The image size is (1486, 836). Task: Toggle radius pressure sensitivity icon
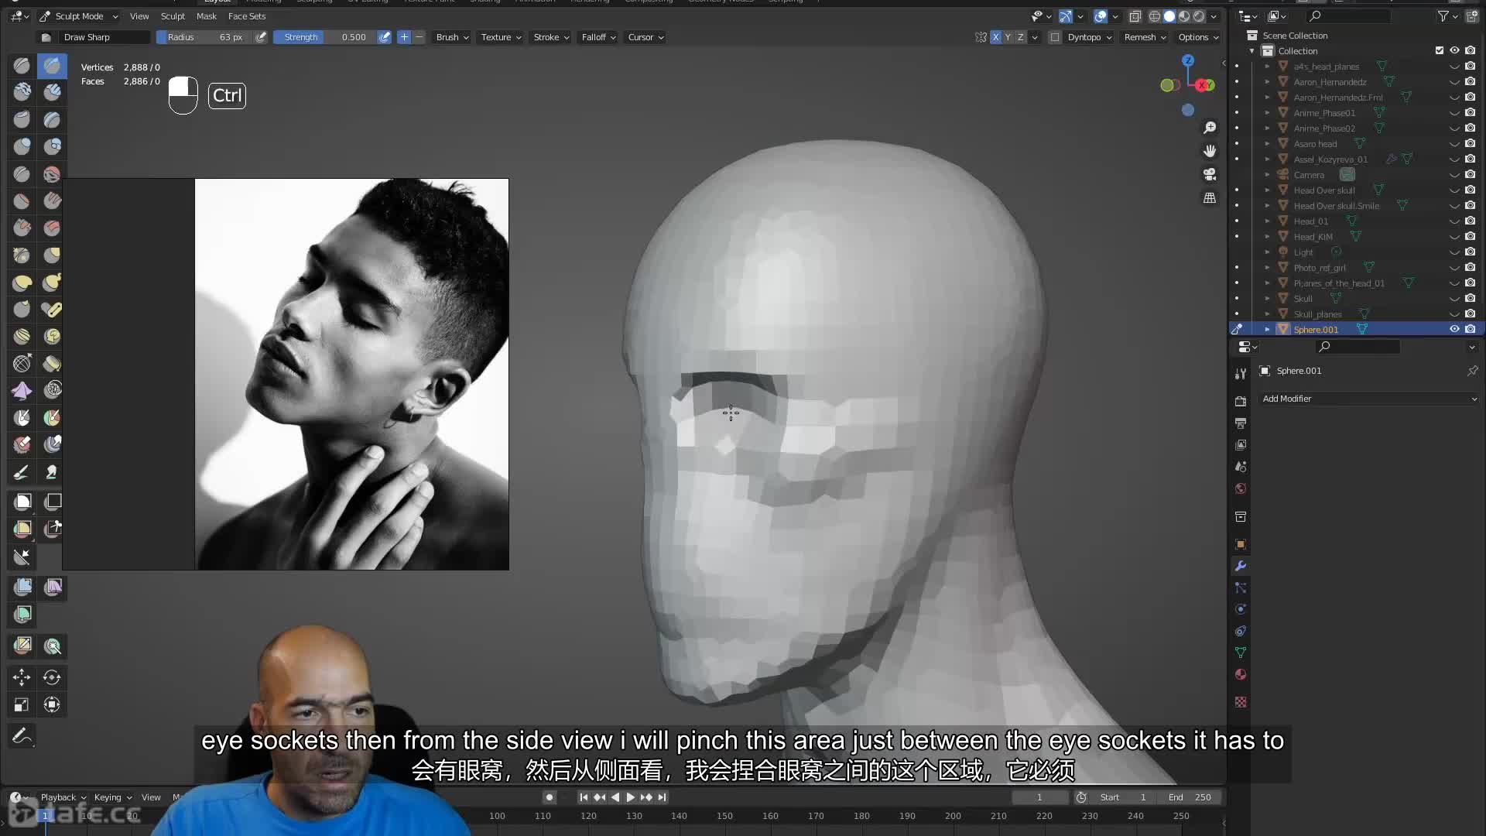click(262, 37)
